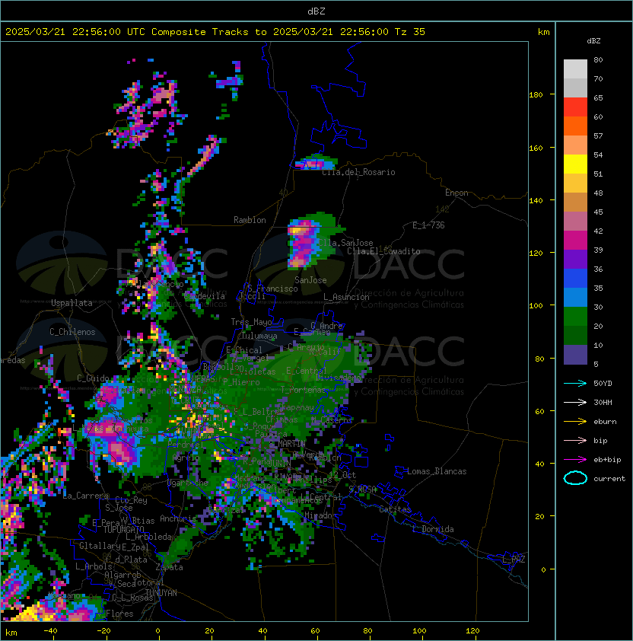Click the 50YD cyan arrow legend icon
Viewport: 633px width, 641px height.
(x=575, y=383)
